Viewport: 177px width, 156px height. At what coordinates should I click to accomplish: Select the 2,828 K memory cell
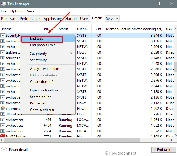click(156, 52)
